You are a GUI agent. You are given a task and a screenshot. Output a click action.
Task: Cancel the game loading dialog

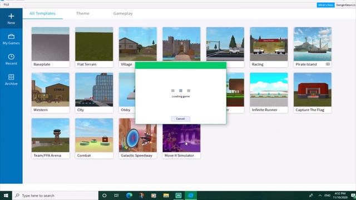tap(180, 118)
